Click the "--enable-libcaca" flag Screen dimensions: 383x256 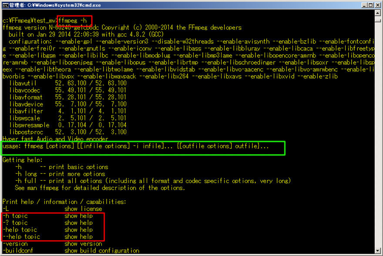pyautogui.click(x=288, y=49)
